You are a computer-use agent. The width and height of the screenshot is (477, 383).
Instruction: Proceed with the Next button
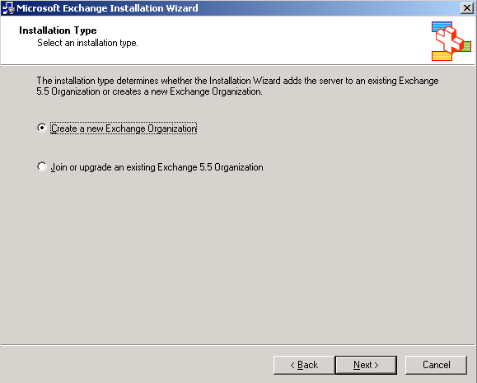point(366,365)
